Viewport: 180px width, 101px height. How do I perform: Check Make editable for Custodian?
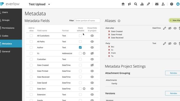click(x=80, y=59)
